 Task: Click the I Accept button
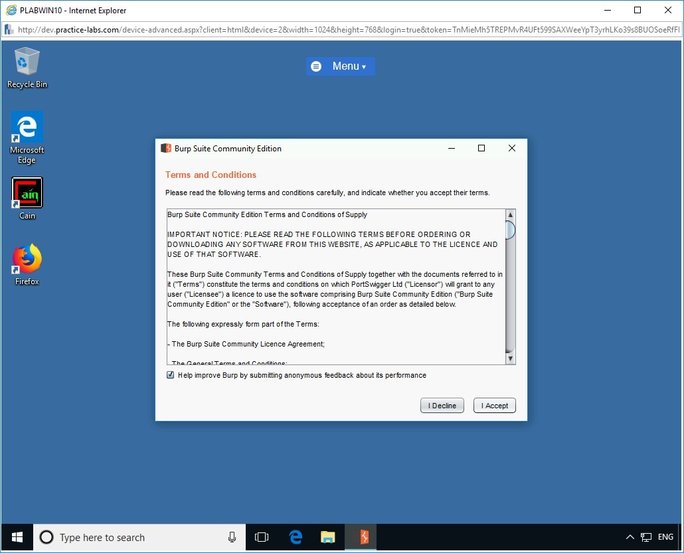pos(494,405)
